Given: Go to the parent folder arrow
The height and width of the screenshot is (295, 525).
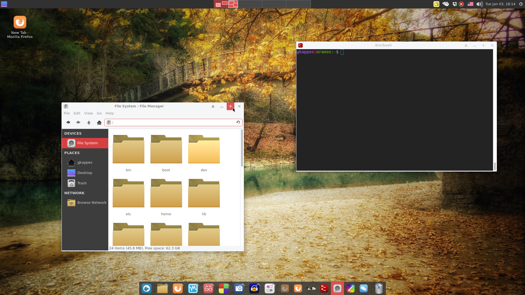Looking at the screenshot, I should click(89, 122).
